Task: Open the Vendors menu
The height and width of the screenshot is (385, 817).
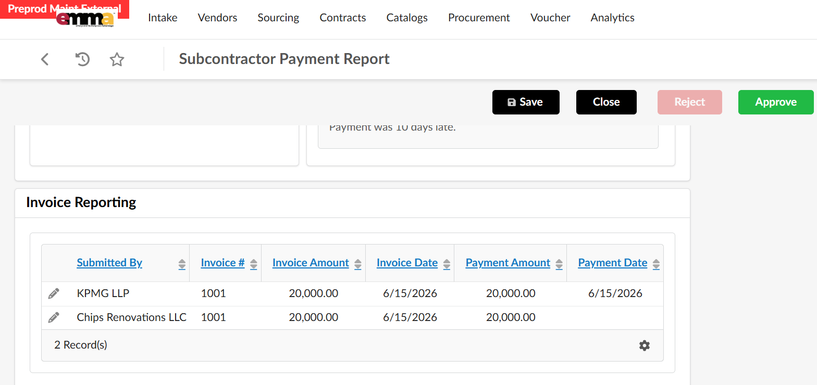Action: coord(217,18)
